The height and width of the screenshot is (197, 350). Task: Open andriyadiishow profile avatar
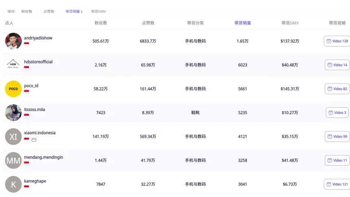[x=13, y=41]
